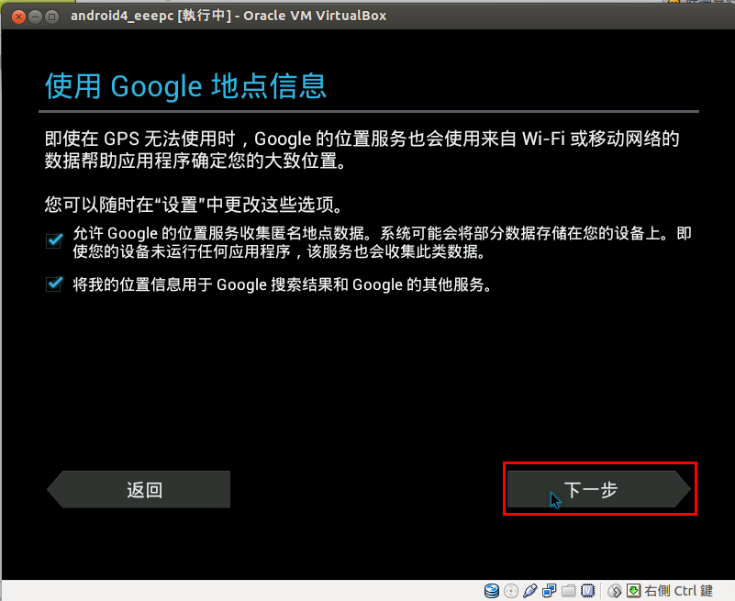
Task: Uncheck use location for Google search checkbox
Action: (54, 284)
